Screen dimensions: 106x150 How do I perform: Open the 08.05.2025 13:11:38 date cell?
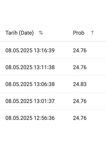[30, 67]
